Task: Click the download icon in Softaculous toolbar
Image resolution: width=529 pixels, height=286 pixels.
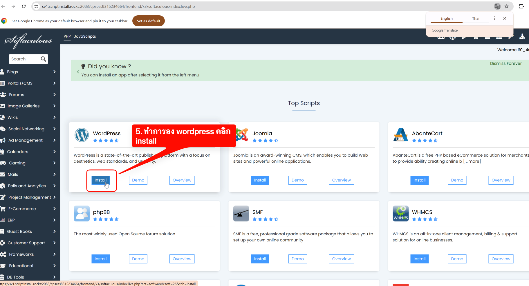Action: pyautogui.click(x=522, y=36)
